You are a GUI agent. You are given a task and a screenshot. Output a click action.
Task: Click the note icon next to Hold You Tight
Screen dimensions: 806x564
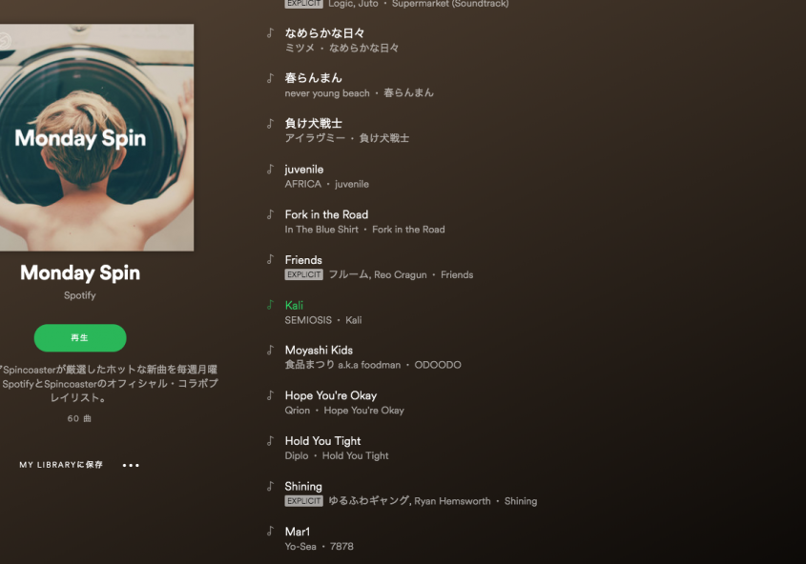pos(270,440)
